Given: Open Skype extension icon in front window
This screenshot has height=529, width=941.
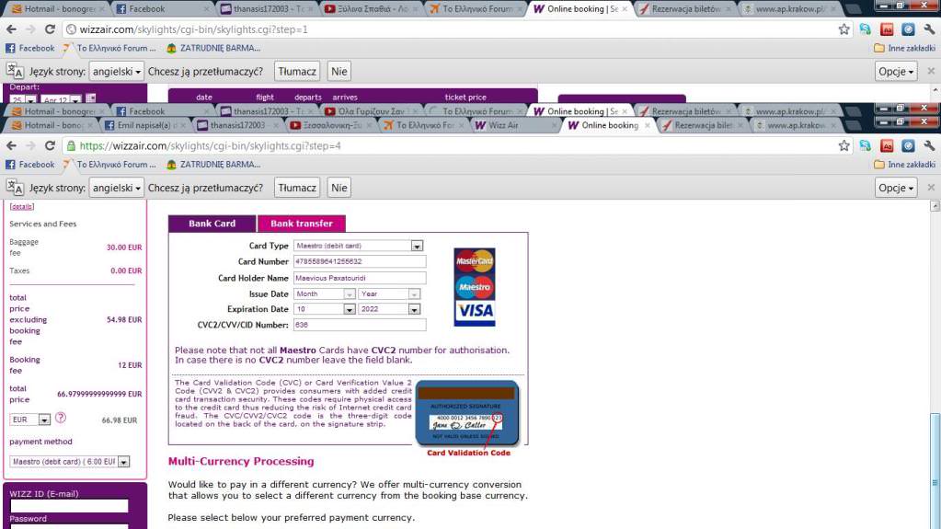Looking at the screenshot, I should [865, 146].
